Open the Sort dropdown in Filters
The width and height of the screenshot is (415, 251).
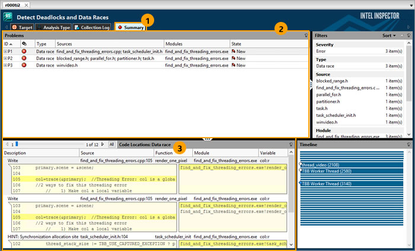[390, 36]
